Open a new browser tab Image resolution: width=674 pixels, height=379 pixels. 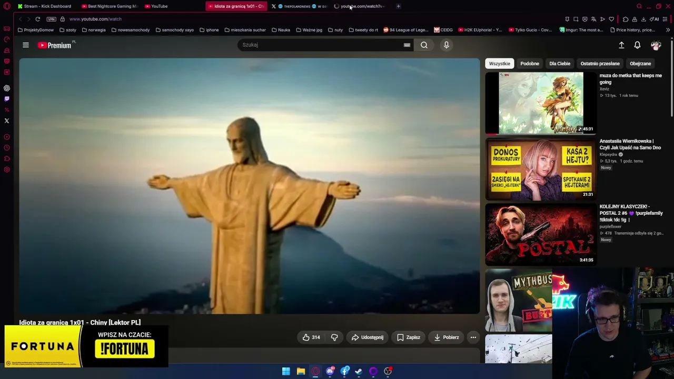398,6
